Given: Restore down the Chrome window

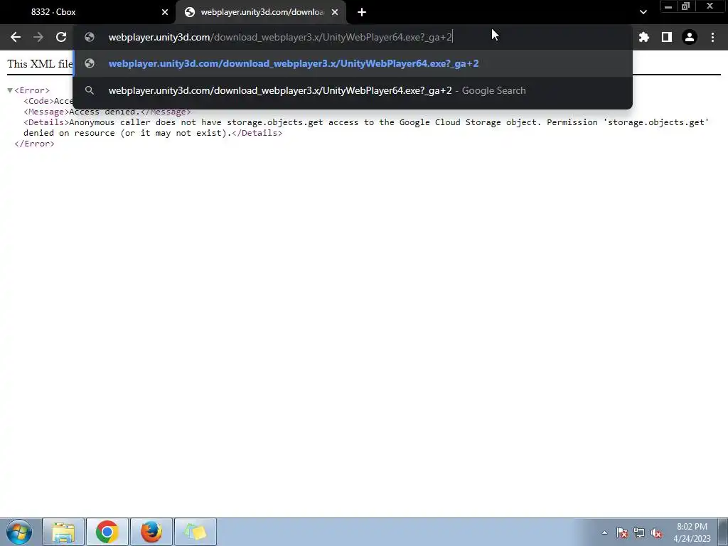Looking at the screenshot, I should (685, 6).
